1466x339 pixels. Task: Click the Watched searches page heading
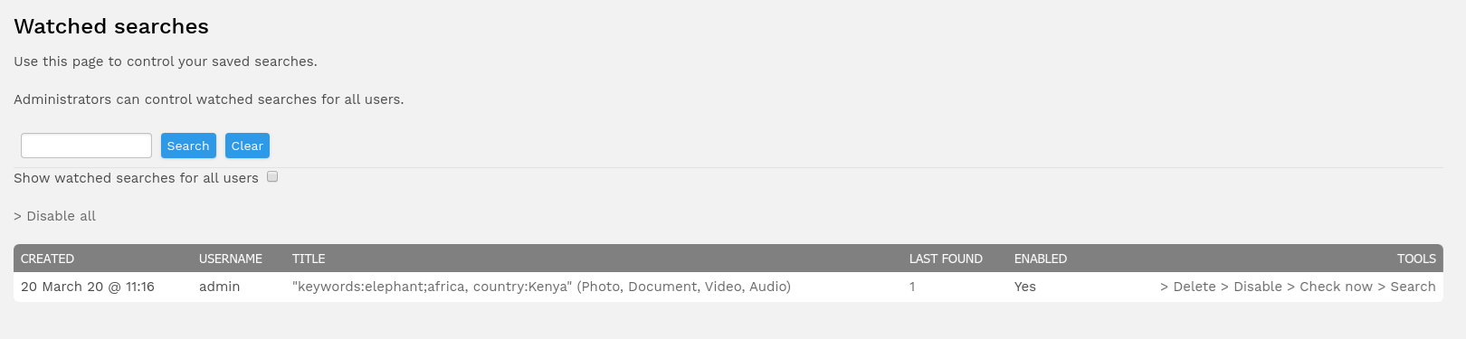click(x=111, y=26)
